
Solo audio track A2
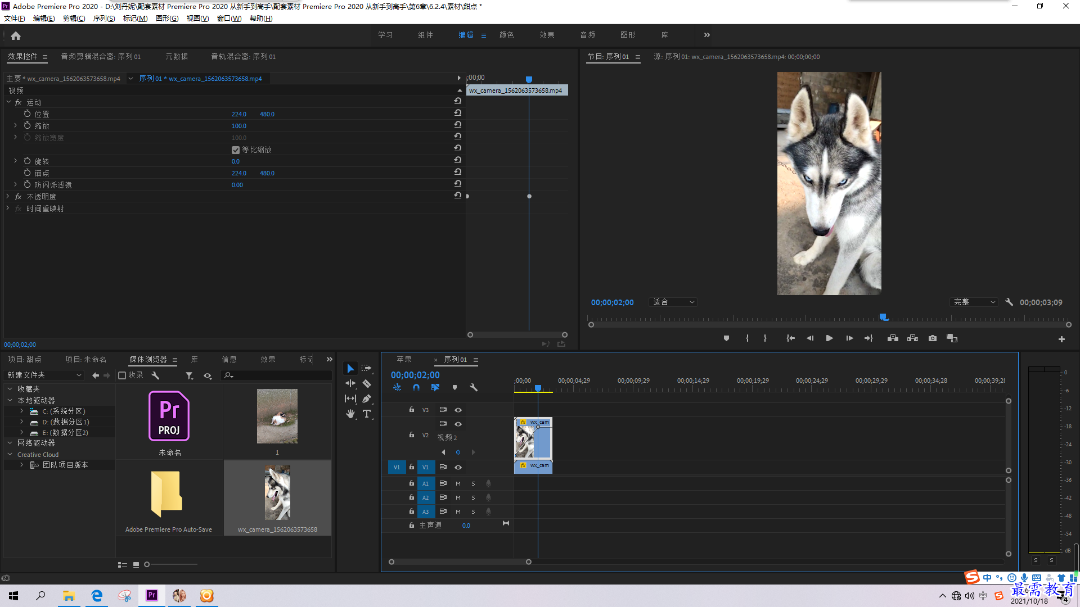click(x=473, y=497)
